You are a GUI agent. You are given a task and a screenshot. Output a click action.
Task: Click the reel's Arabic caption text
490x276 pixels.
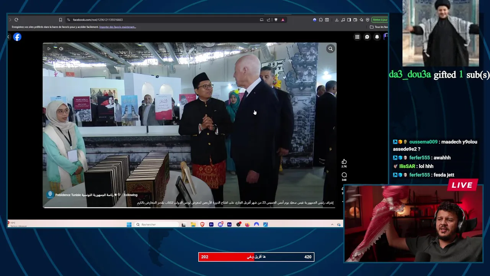click(235, 202)
